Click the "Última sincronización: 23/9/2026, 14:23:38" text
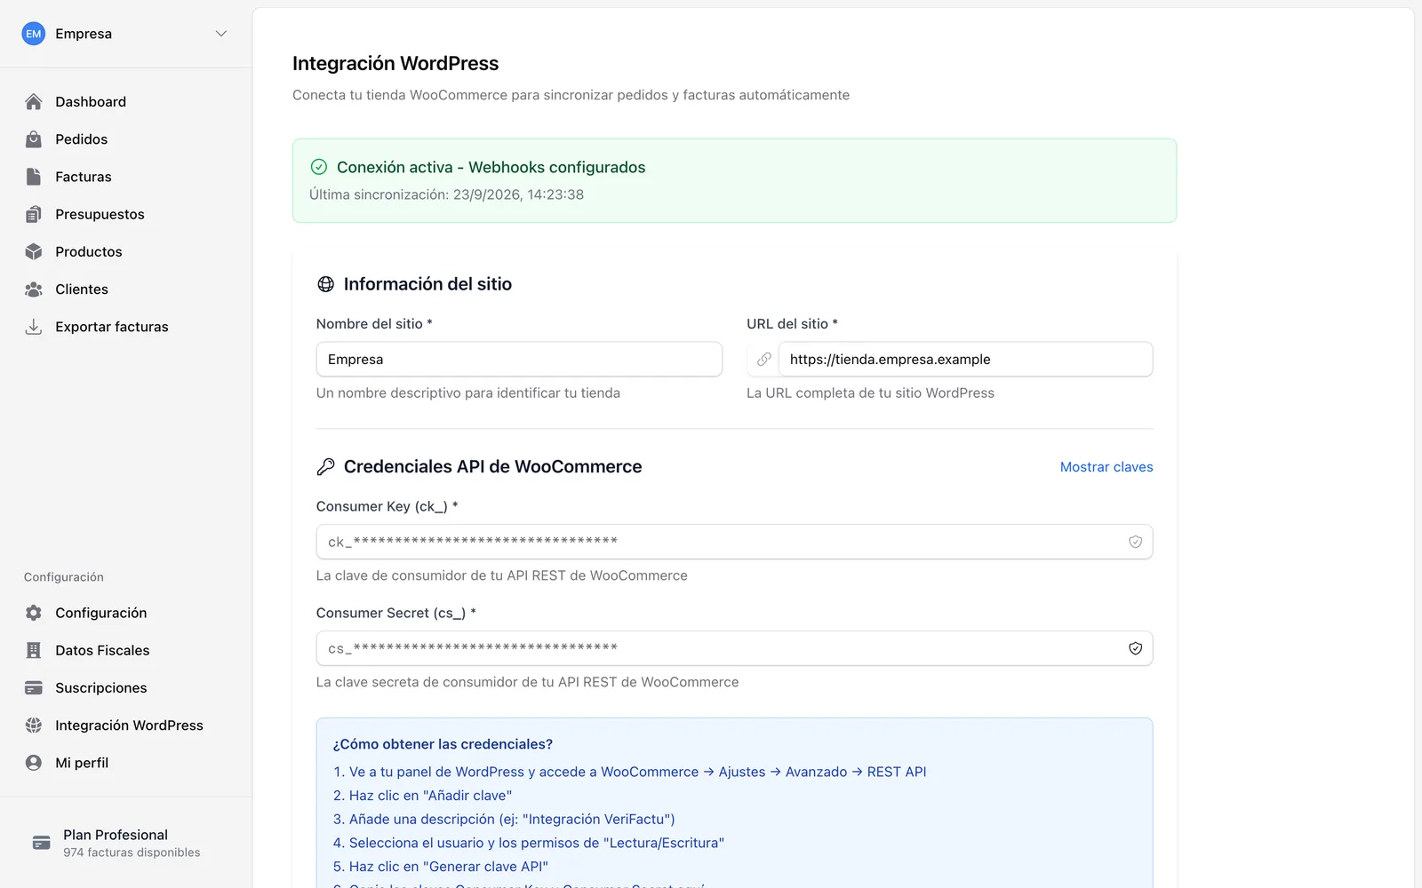This screenshot has height=888, width=1422. coord(446,194)
